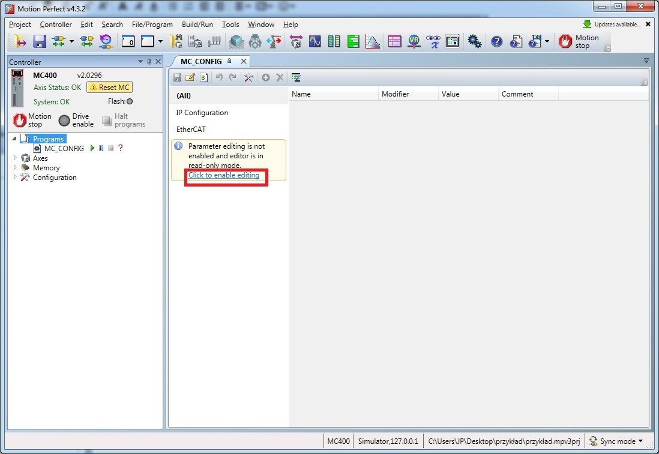Click the connect/load project folder icon
The image size is (659, 454).
[20, 41]
